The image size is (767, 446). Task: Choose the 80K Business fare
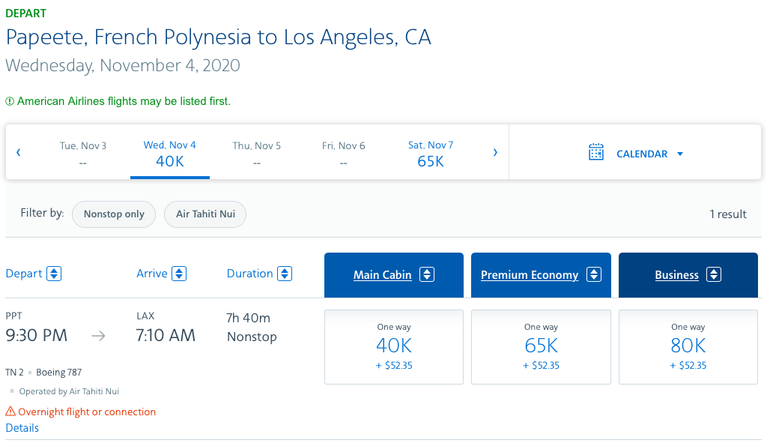click(688, 346)
